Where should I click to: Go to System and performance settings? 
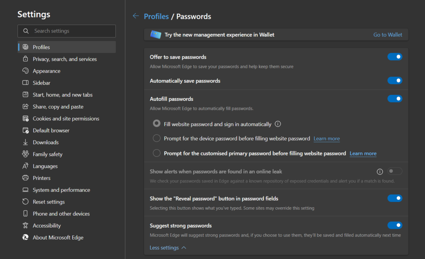tap(61, 190)
